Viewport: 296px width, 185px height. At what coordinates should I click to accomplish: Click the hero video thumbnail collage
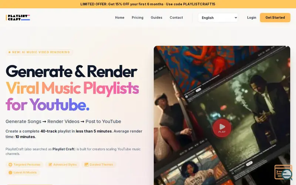[x=222, y=115]
